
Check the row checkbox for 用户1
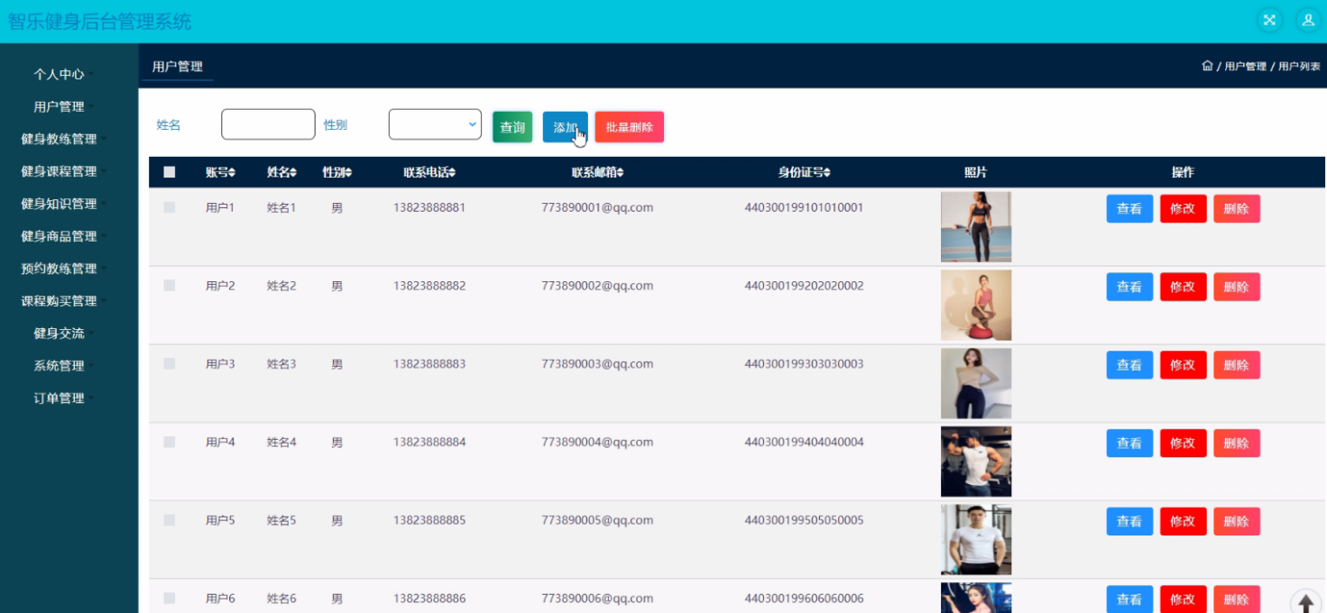click(x=170, y=207)
